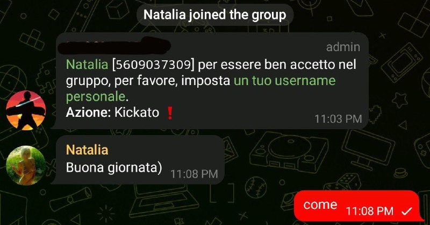The height and width of the screenshot is (225, 430).
Task: Open the 'un tuo username personale' link
Action: pos(200,88)
